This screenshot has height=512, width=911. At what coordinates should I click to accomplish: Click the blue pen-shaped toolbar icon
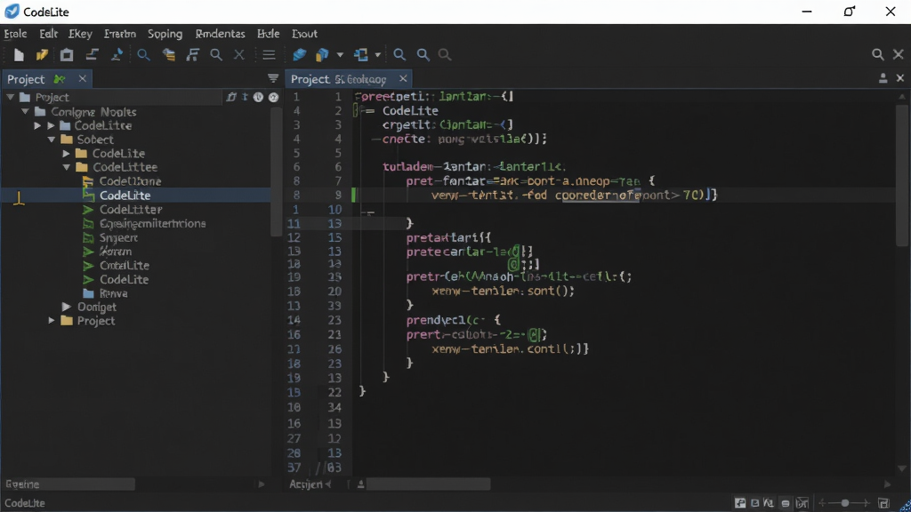[x=117, y=55]
